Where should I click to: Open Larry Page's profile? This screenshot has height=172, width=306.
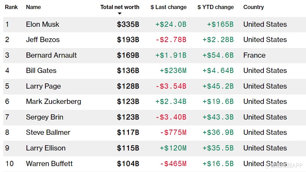point(43,86)
